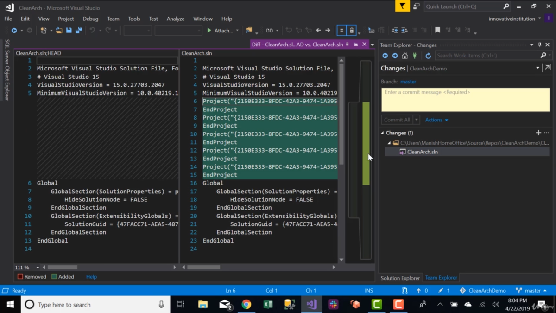Open the Windows Start menu
This screenshot has height=313, width=556.
point(10,305)
